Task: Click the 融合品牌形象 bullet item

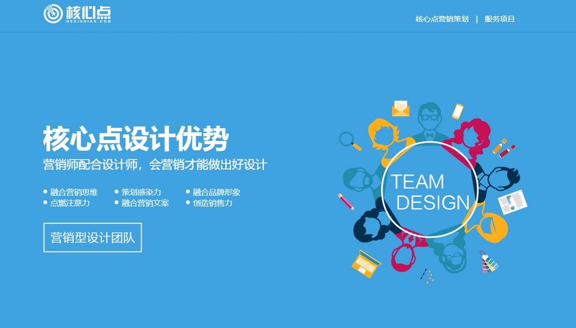Action: pyautogui.click(x=217, y=192)
